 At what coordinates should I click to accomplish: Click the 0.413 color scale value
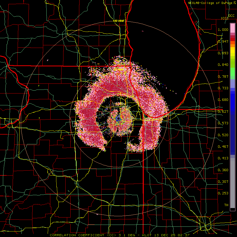(x=223, y=158)
